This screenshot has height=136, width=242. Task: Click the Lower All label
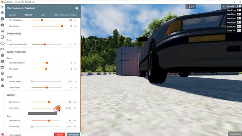tap(231, 26)
